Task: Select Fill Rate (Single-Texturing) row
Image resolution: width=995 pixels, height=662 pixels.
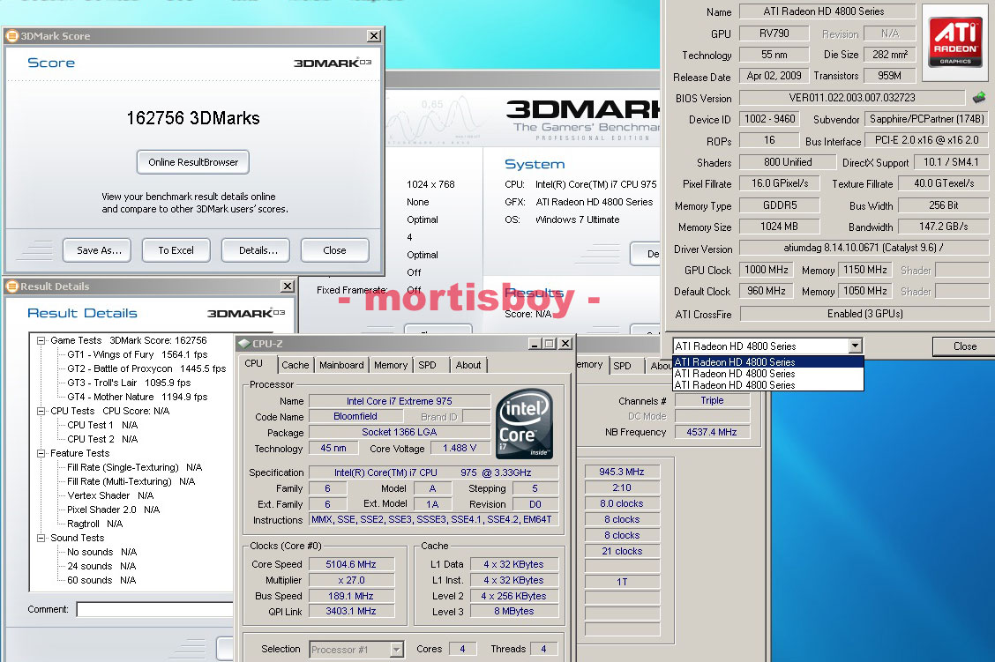Action: pyautogui.click(x=135, y=467)
